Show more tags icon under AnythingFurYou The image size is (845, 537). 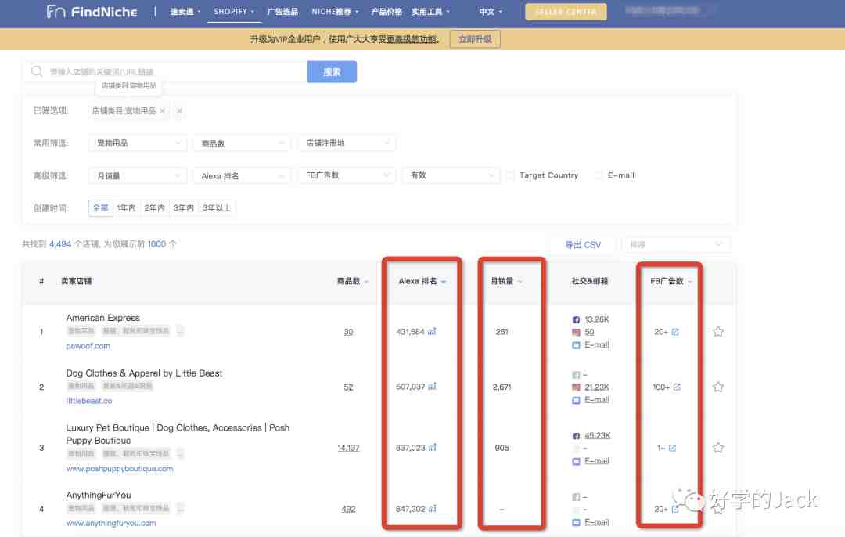point(180,508)
